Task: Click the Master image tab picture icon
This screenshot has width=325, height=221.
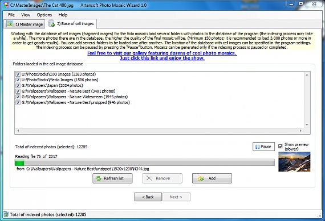Action: (x=9, y=24)
